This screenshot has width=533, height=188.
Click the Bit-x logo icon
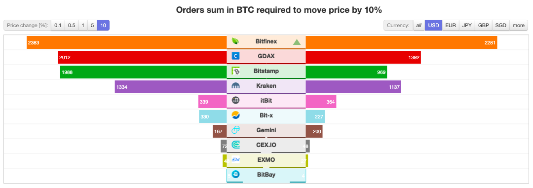[x=235, y=115]
